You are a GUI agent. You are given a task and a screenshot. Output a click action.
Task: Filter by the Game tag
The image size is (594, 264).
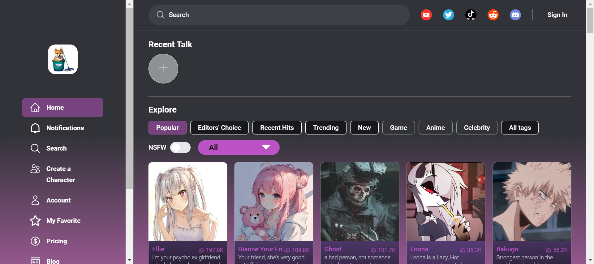[398, 128]
